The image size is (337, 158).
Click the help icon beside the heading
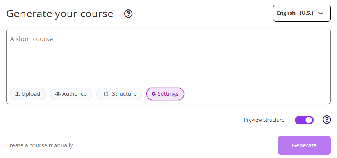click(x=128, y=14)
